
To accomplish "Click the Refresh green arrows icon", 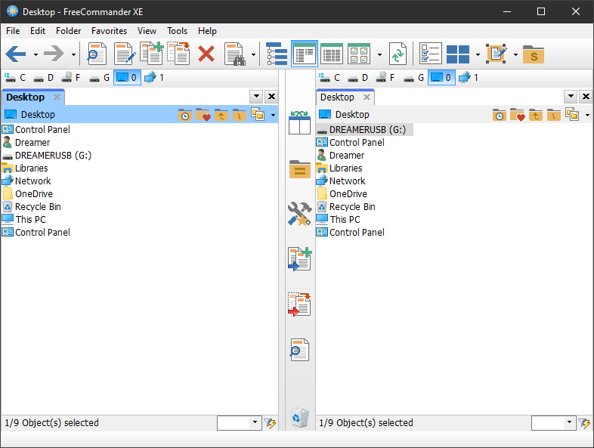I will click(x=398, y=54).
